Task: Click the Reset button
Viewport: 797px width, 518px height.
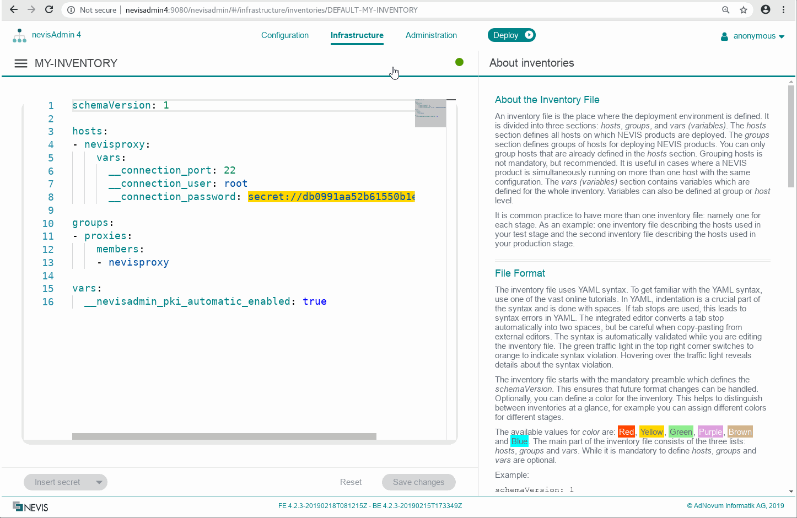Action: point(351,482)
